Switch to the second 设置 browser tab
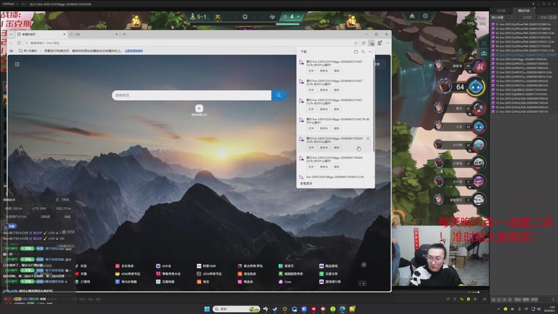 pos(93,34)
